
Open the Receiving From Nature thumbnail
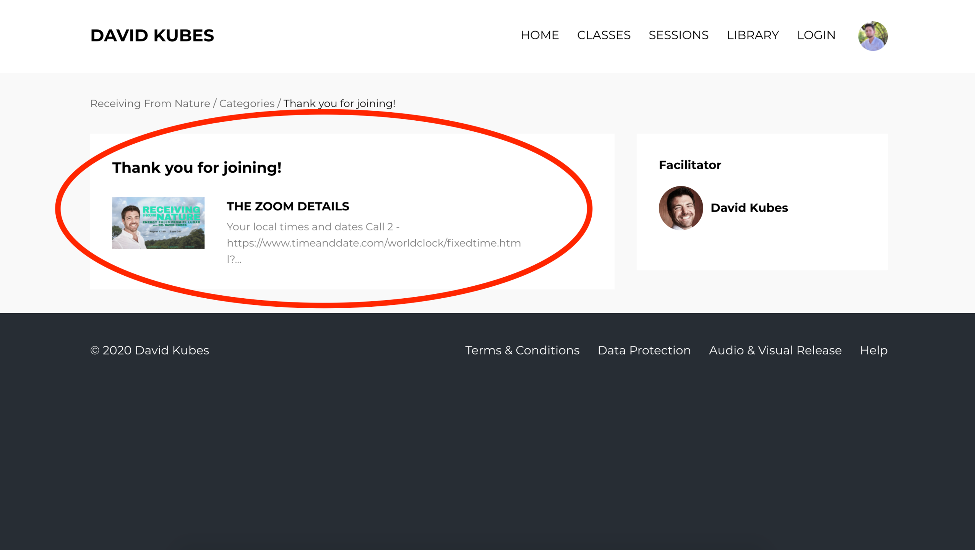[x=158, y=223]
